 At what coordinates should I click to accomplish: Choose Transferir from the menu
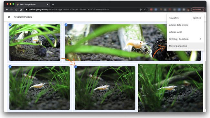pos(185,18)
